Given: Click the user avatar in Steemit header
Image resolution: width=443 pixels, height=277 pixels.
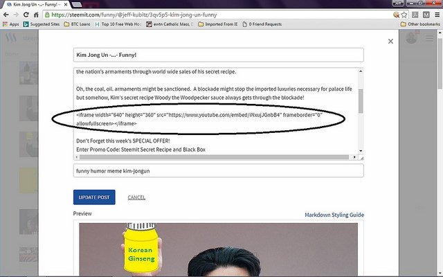Looking at the screenshot, I should [412, 38].
